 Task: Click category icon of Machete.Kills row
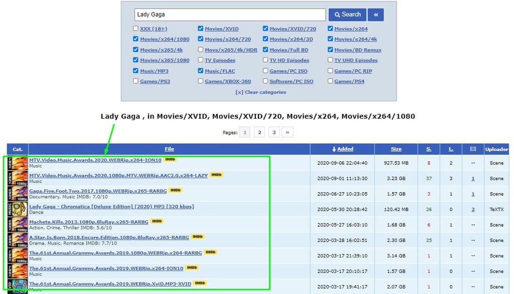tap(18, 225)
